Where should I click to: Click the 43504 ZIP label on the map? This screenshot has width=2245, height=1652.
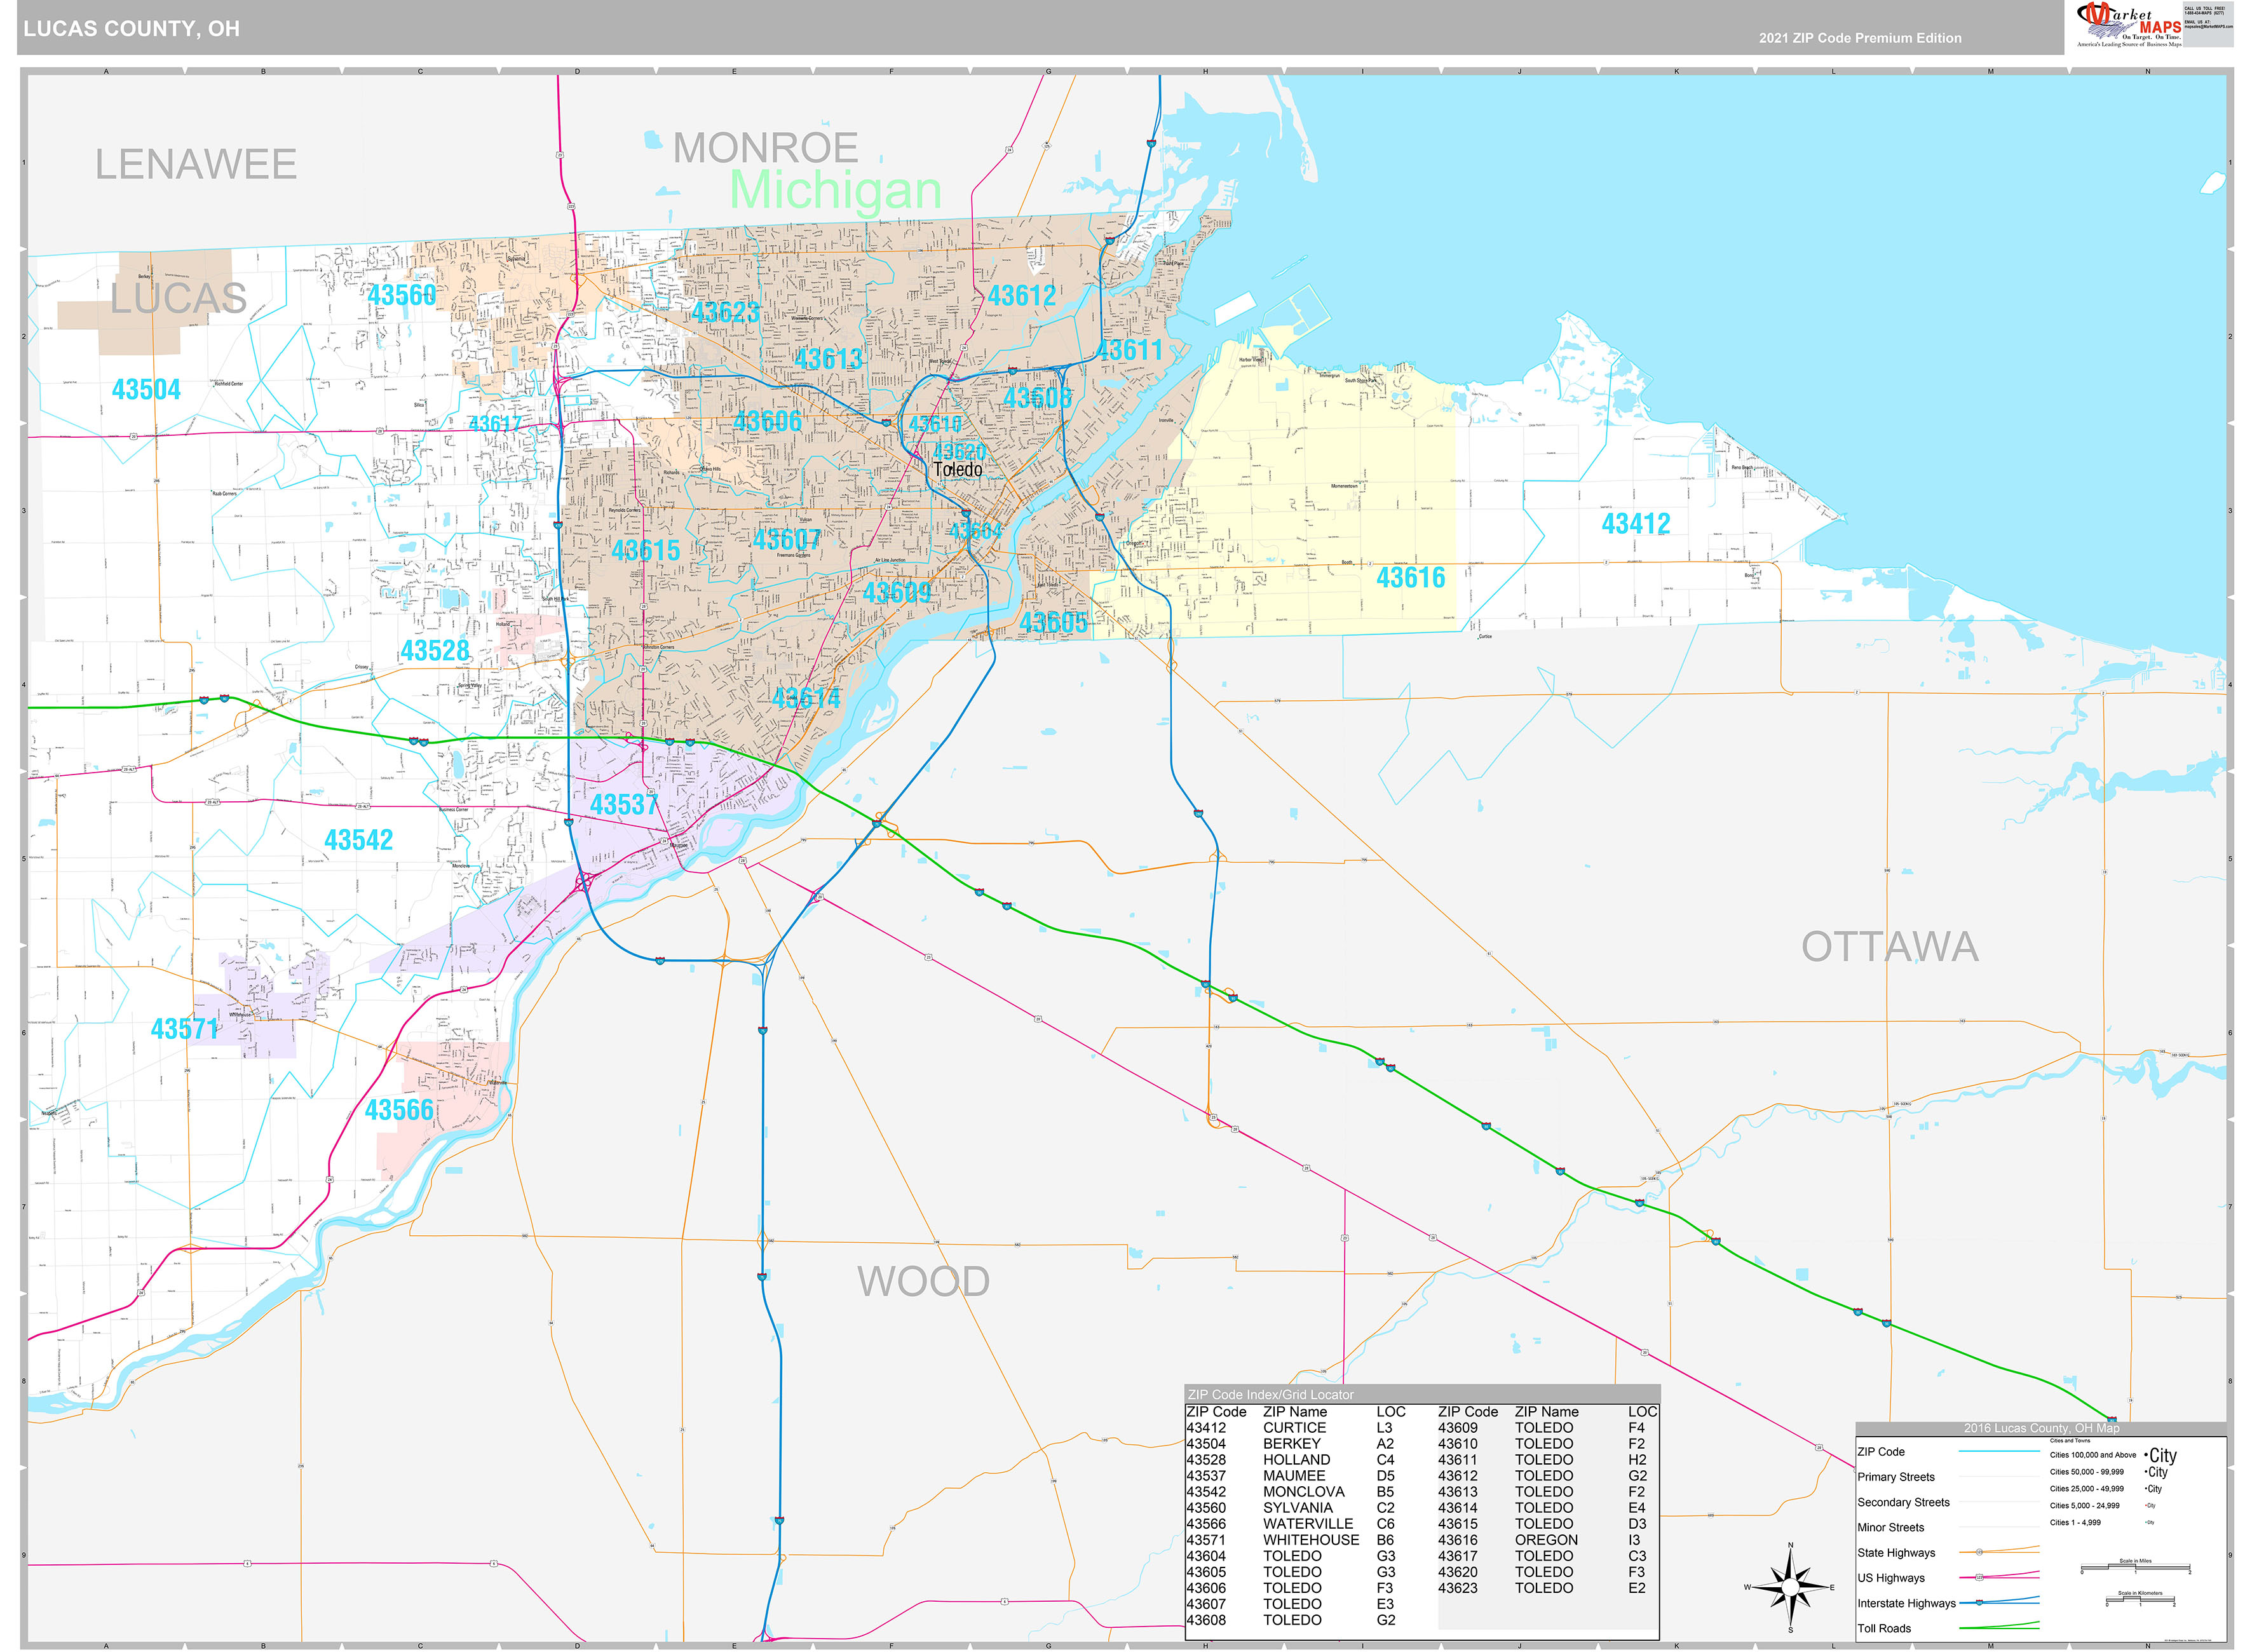(x=146, y=389)
